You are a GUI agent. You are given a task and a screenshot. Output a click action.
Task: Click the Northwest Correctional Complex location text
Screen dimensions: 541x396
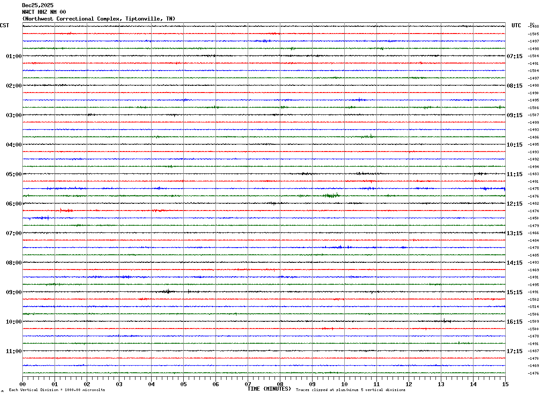(x=99, y=19)
